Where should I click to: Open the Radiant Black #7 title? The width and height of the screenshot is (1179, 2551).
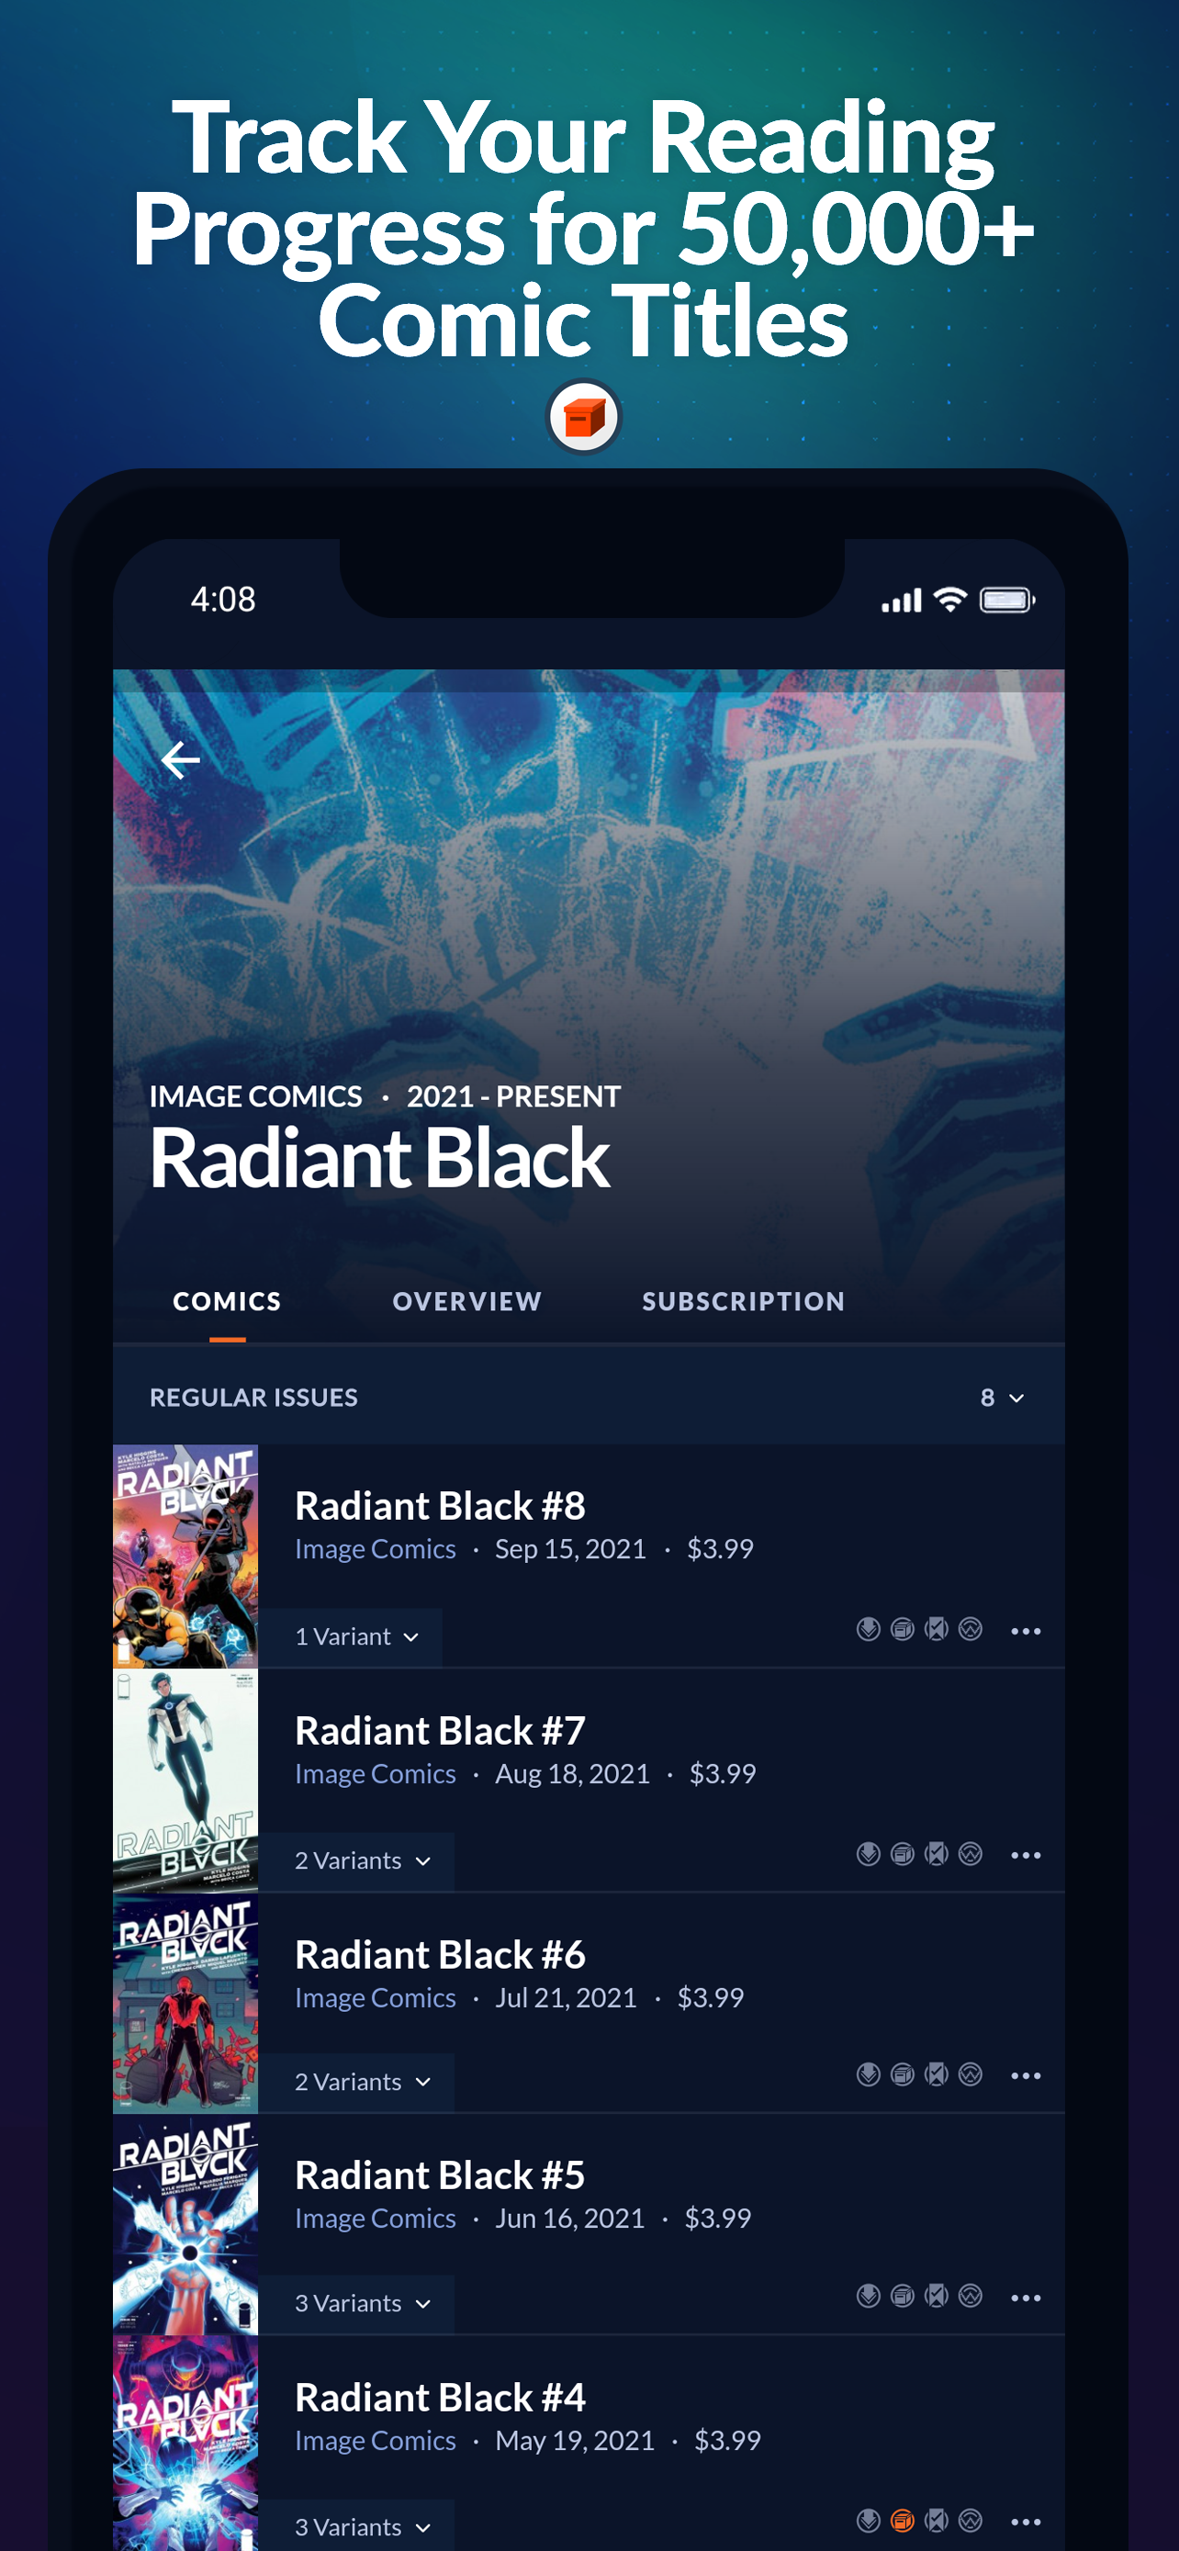coord(441,1730)
